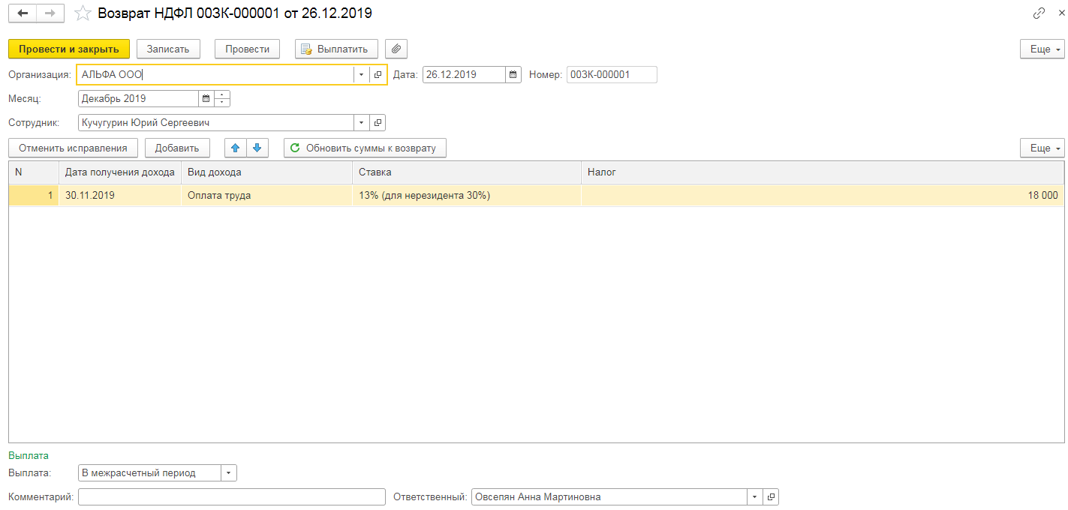Open calendar picker for Месяц field
Viewport: 1068px width, 510px height.
point(206,99)
